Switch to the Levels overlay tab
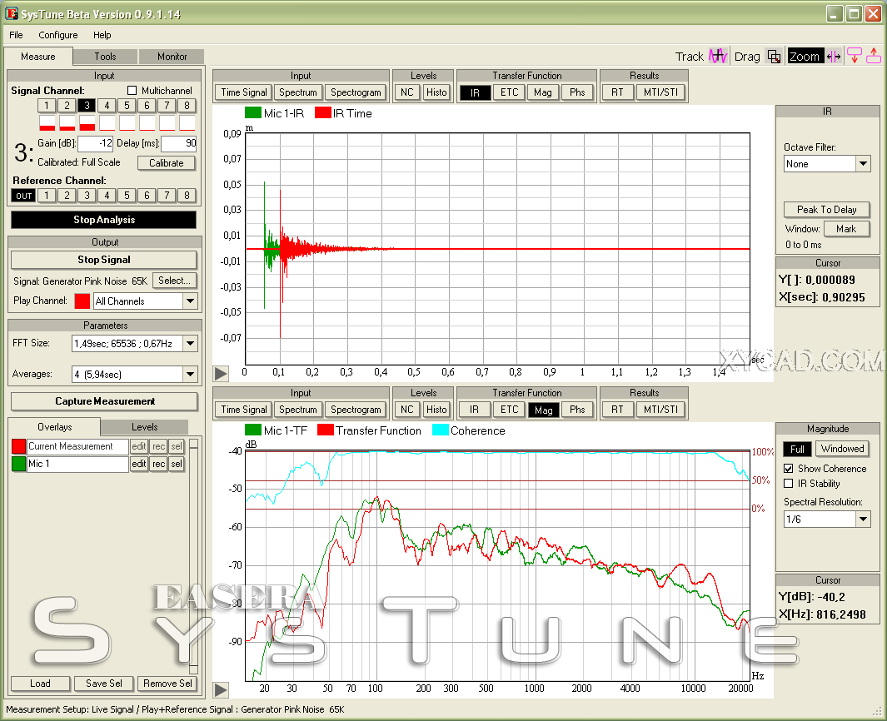The width and height of the screenshot is (887, 721). pos(145,427)
